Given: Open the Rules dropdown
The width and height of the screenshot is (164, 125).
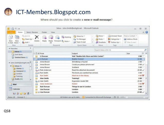Looking at the screenshot, I should (x=100, y=39).
